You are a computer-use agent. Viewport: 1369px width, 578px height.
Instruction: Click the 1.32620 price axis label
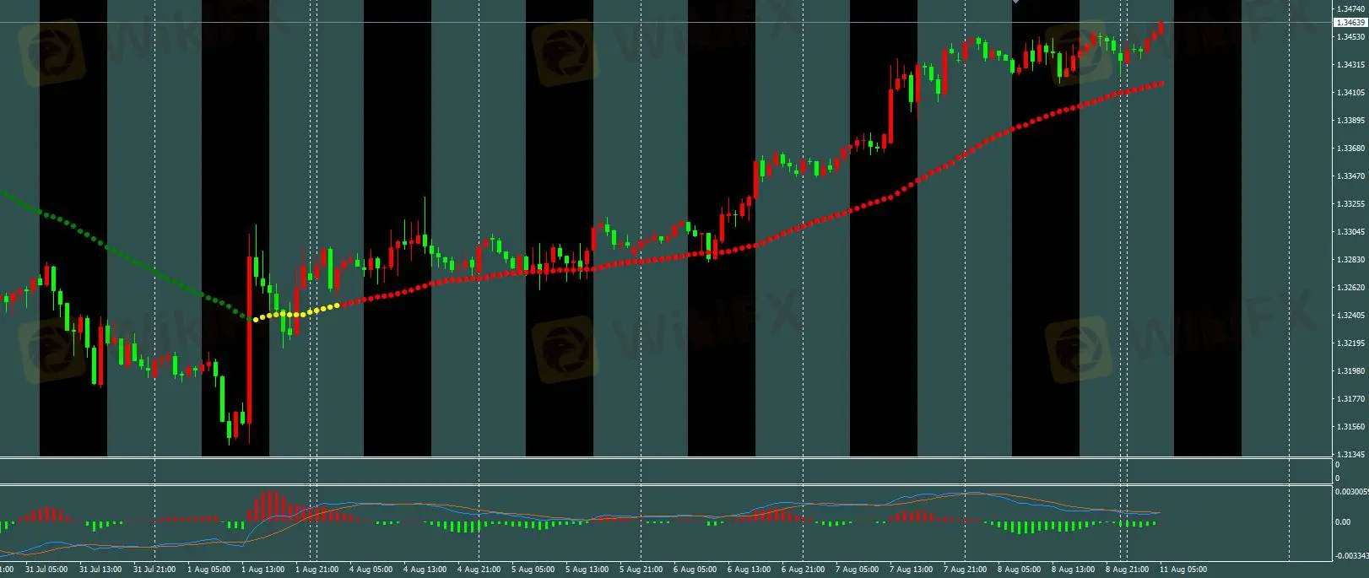(x=1351, y=287)
